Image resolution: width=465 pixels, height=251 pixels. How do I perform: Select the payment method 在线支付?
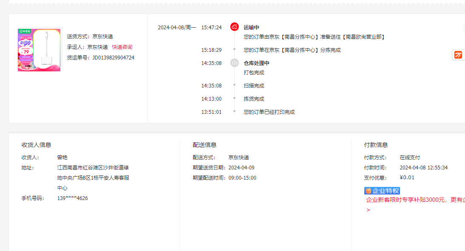(x=410, y=158)
